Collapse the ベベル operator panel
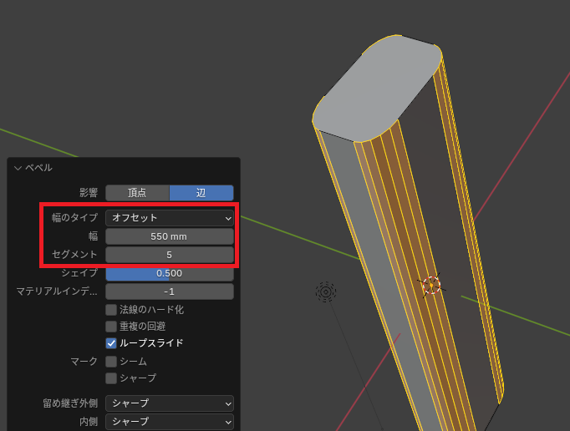Image resolution: width=570 pixels, height=431 pixels. tap(18, 168)
